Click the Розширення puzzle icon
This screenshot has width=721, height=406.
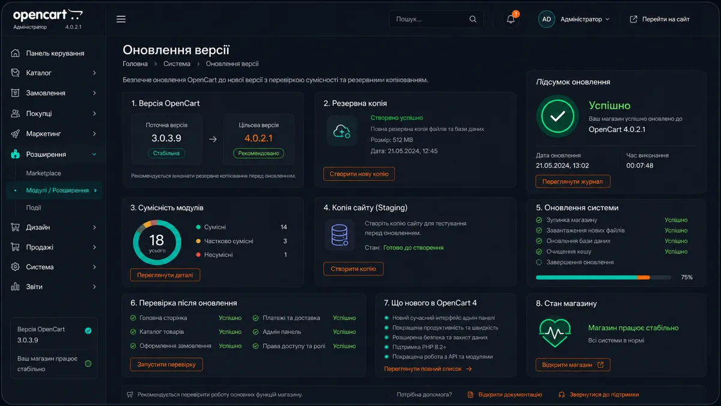click(16, 154)
